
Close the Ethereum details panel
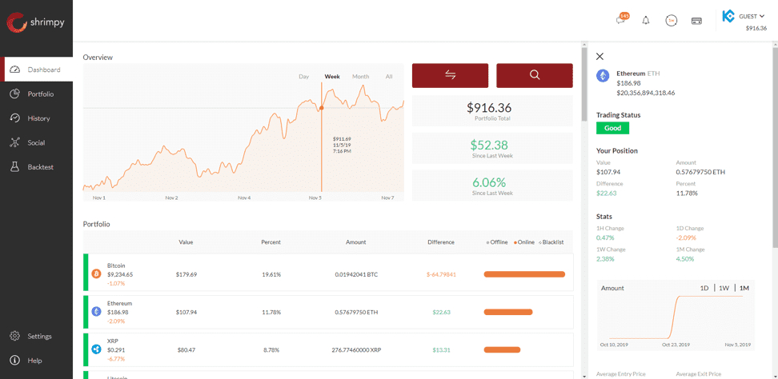(x=600, y=57)
